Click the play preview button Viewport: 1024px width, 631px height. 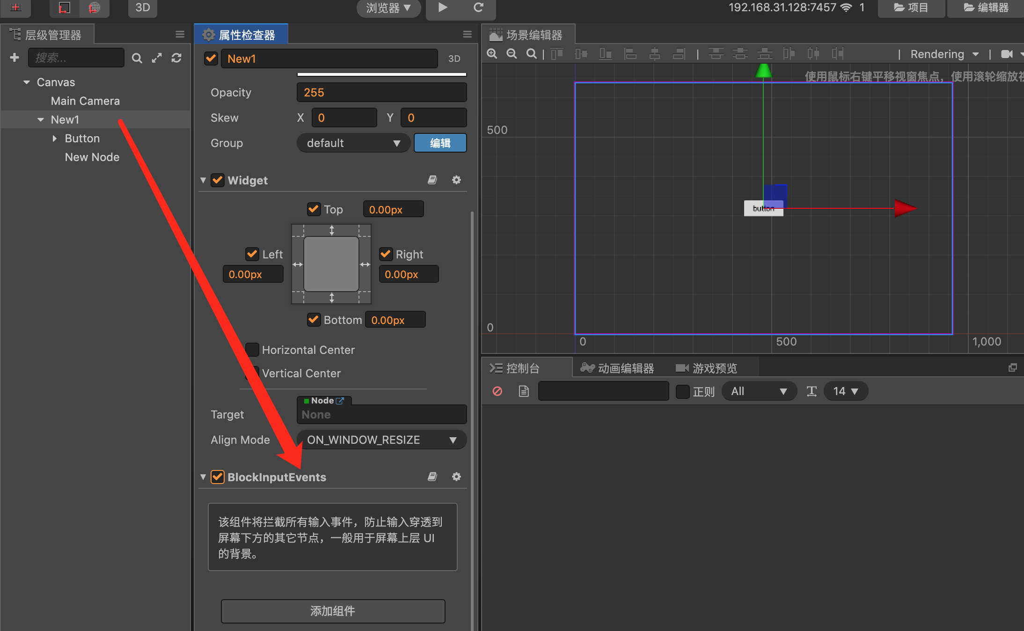[x=443, y=7]
